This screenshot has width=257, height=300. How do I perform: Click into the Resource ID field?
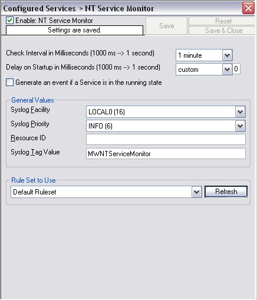click(x=166, y=139)
